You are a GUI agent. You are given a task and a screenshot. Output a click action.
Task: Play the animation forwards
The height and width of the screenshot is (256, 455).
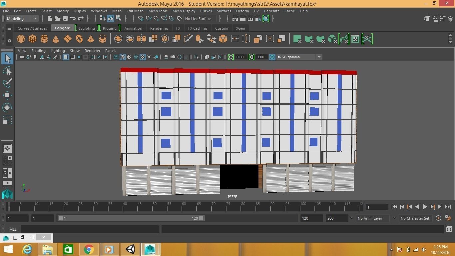pos(425,207)
